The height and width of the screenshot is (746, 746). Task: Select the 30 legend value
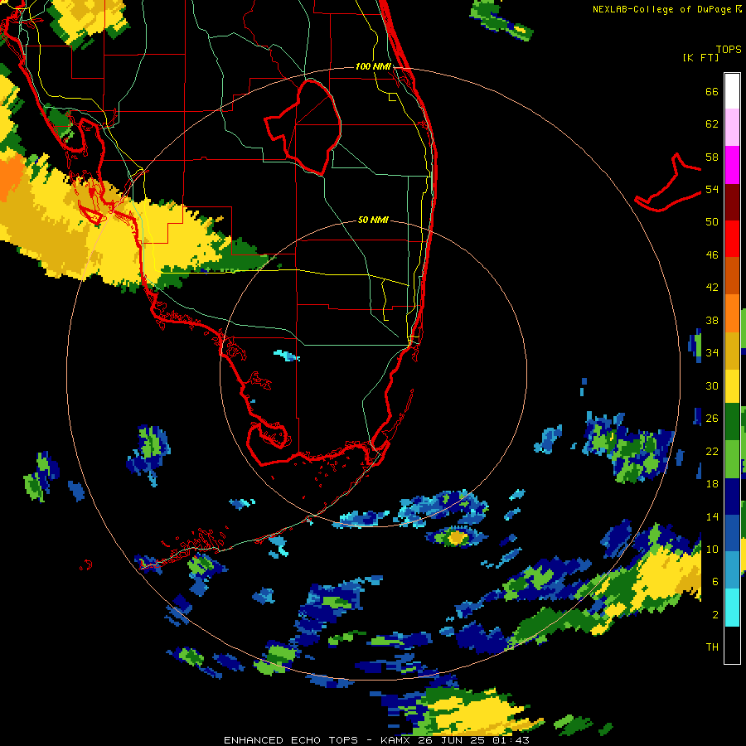pos(712,385)
